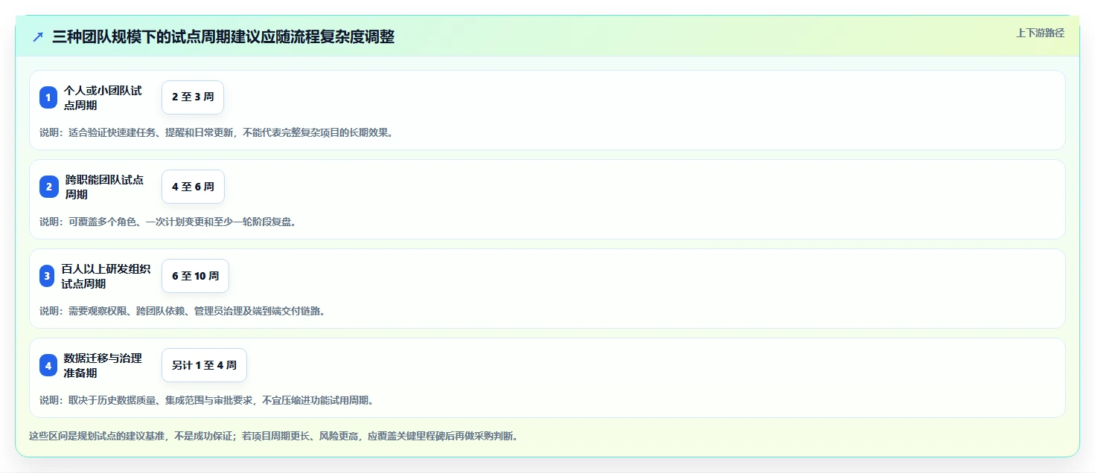1095x473 pixels.
Task: Click the 跨职能团队试点周期 label
Action: click(104, 187)
